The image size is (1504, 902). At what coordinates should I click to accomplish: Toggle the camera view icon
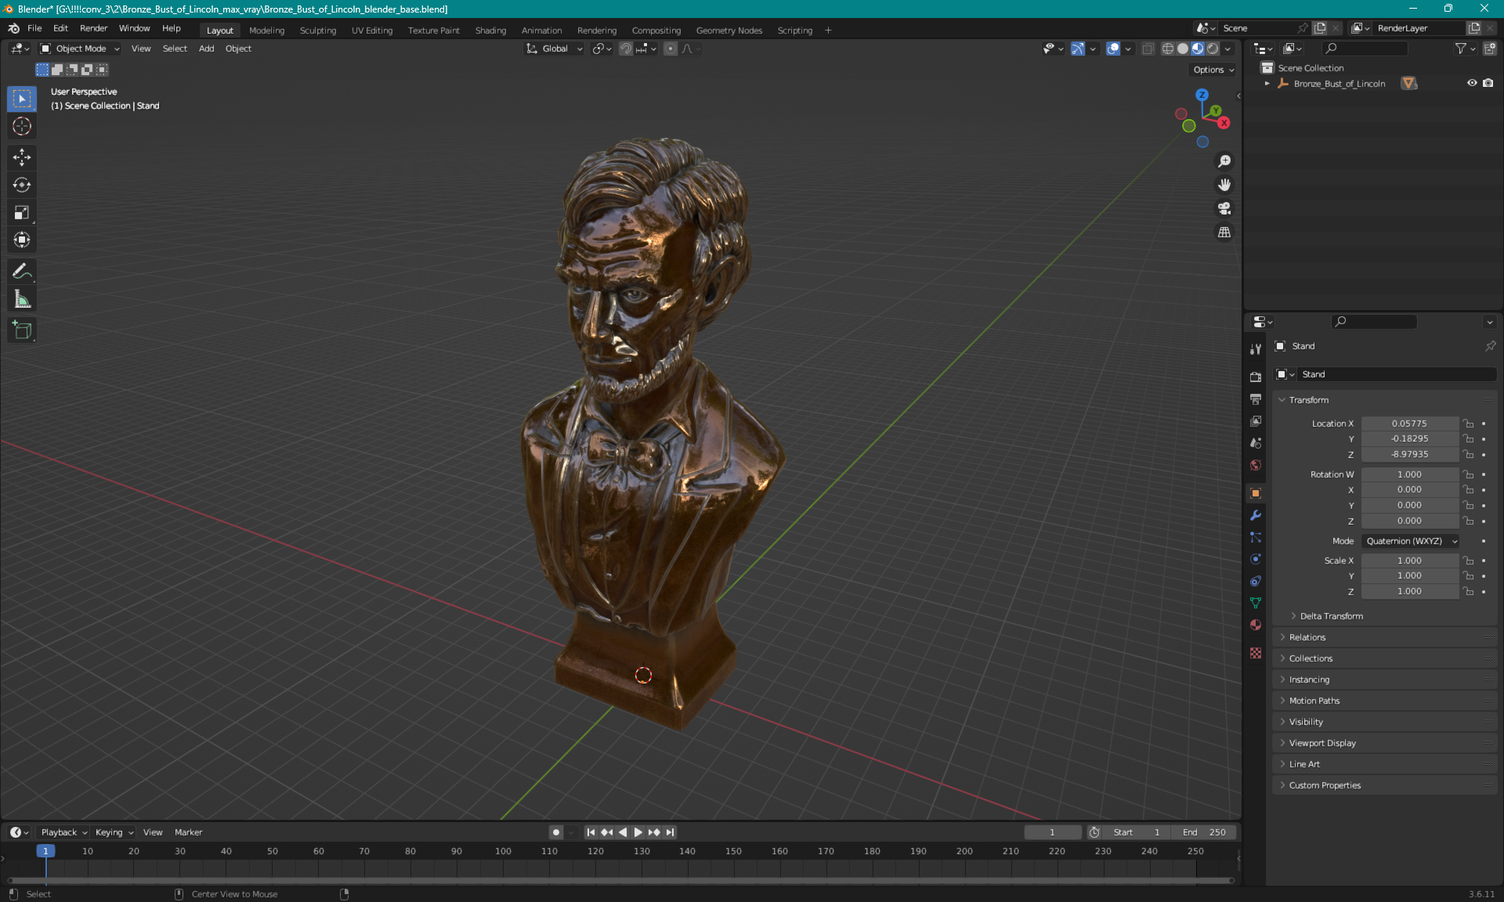tap(1224, 208)
